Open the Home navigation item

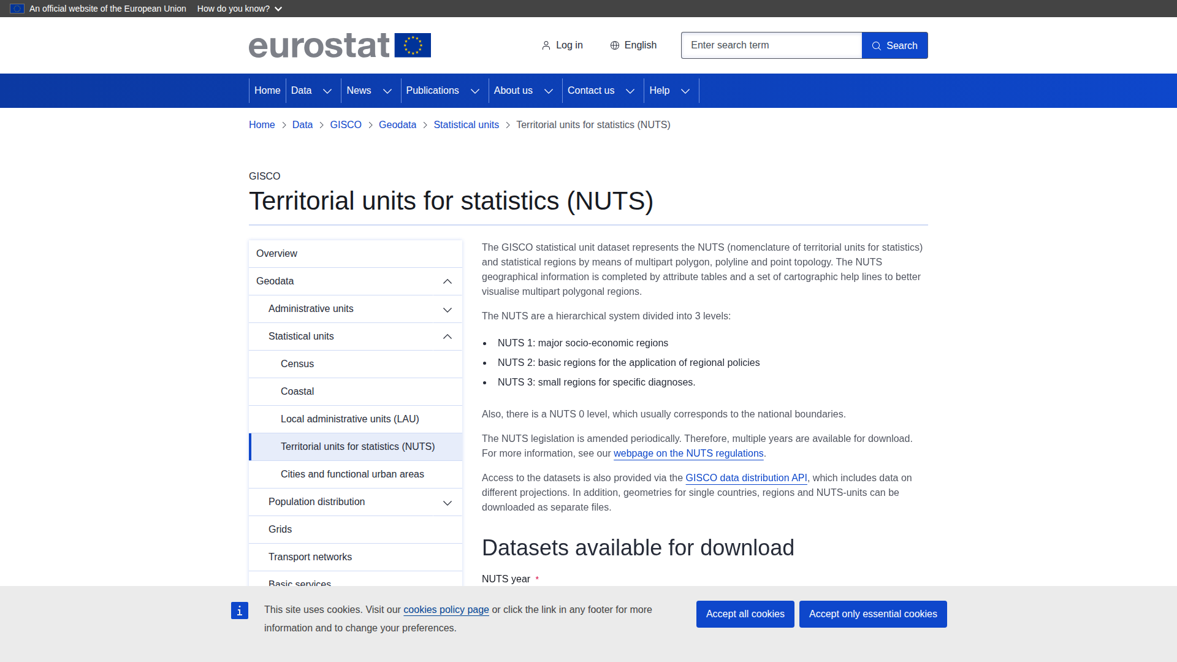[267, 91]
